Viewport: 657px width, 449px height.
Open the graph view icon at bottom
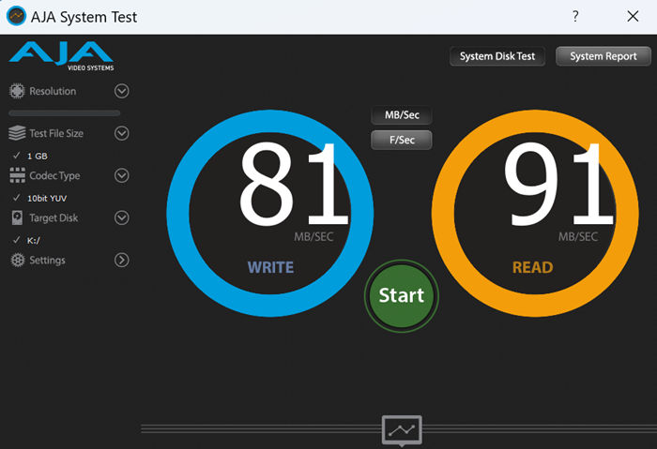click(402, 431)
